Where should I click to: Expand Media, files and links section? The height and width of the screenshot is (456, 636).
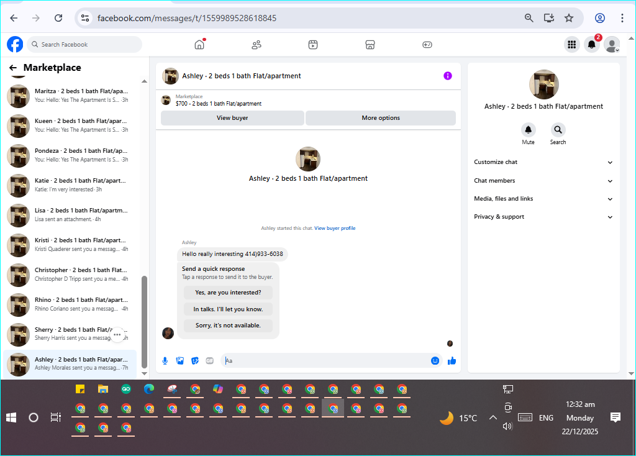coord(543,199)
